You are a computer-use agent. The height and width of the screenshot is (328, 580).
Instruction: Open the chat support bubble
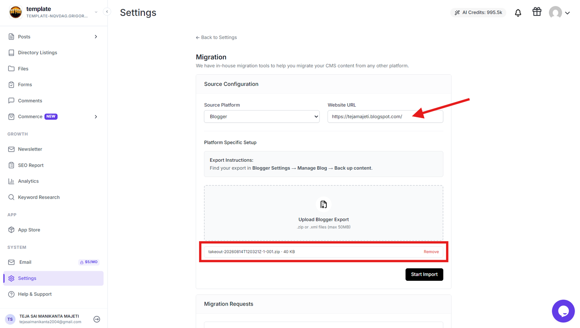tap(563, 311)
